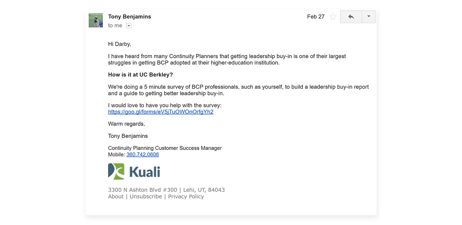Viewport: 462px width, 225px height.
Task: Click the Lehi, UT street address text
Action: click(166, 189)
